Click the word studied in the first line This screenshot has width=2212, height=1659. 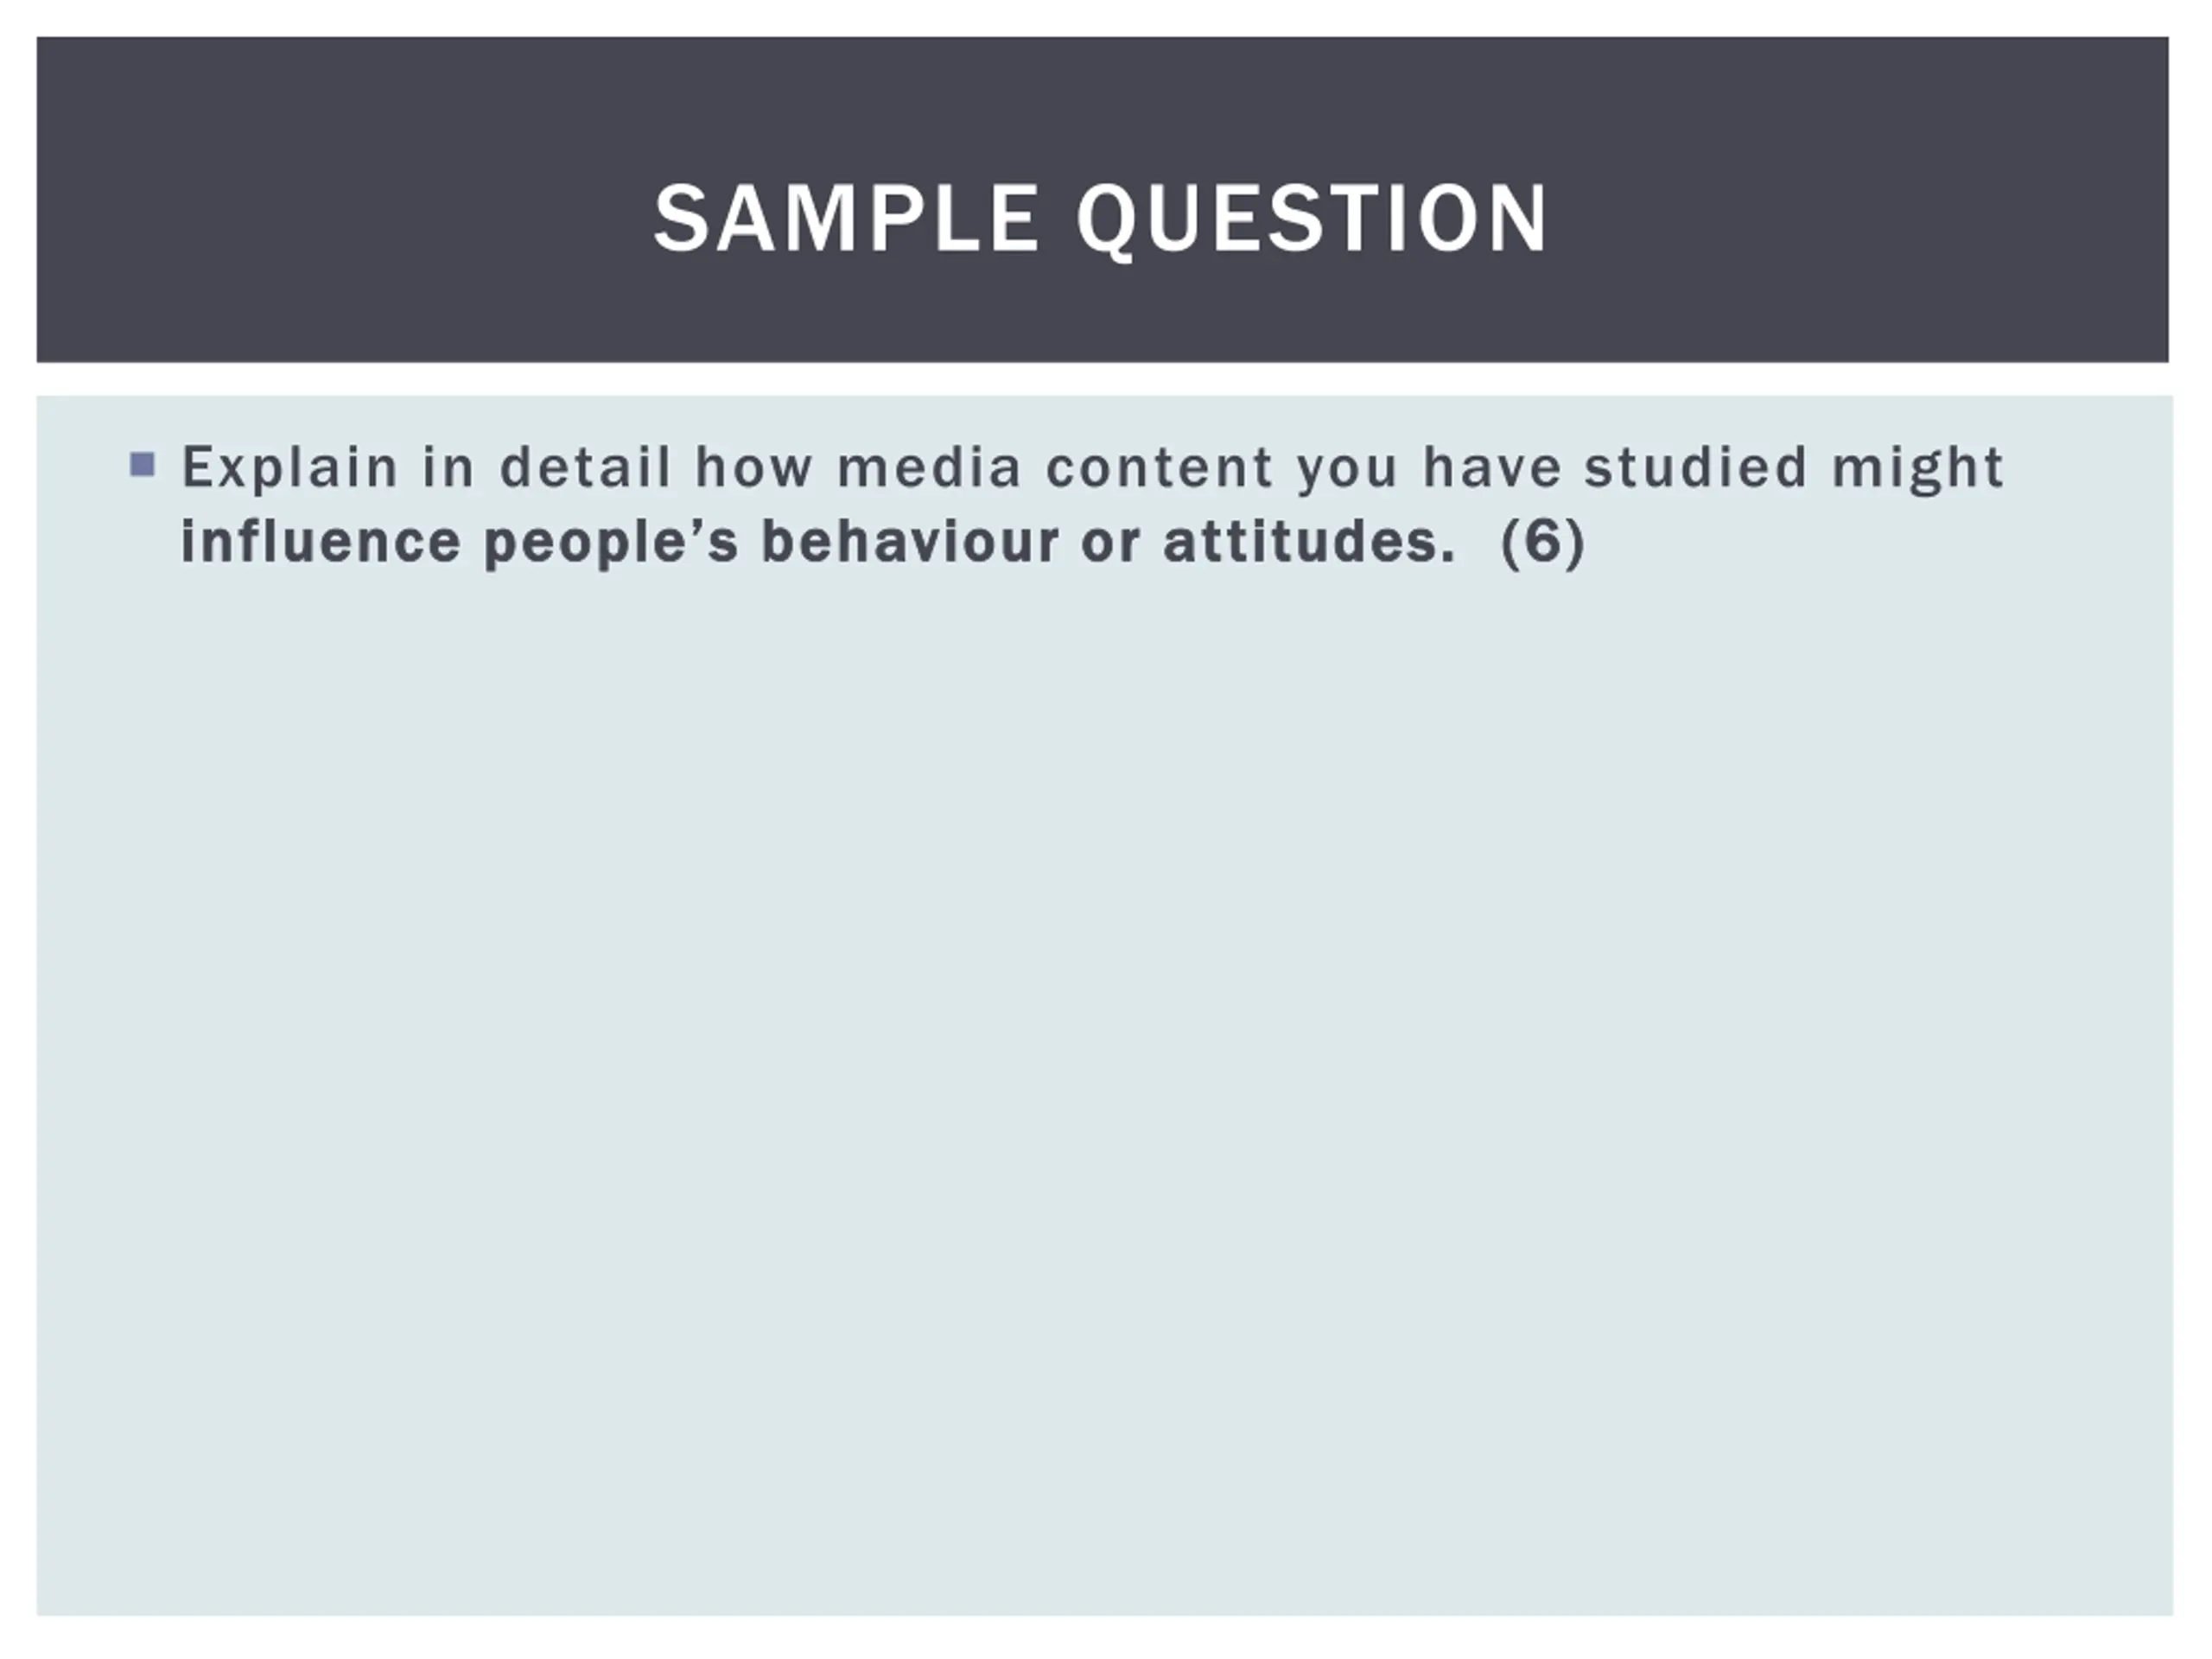point(1696,467)
